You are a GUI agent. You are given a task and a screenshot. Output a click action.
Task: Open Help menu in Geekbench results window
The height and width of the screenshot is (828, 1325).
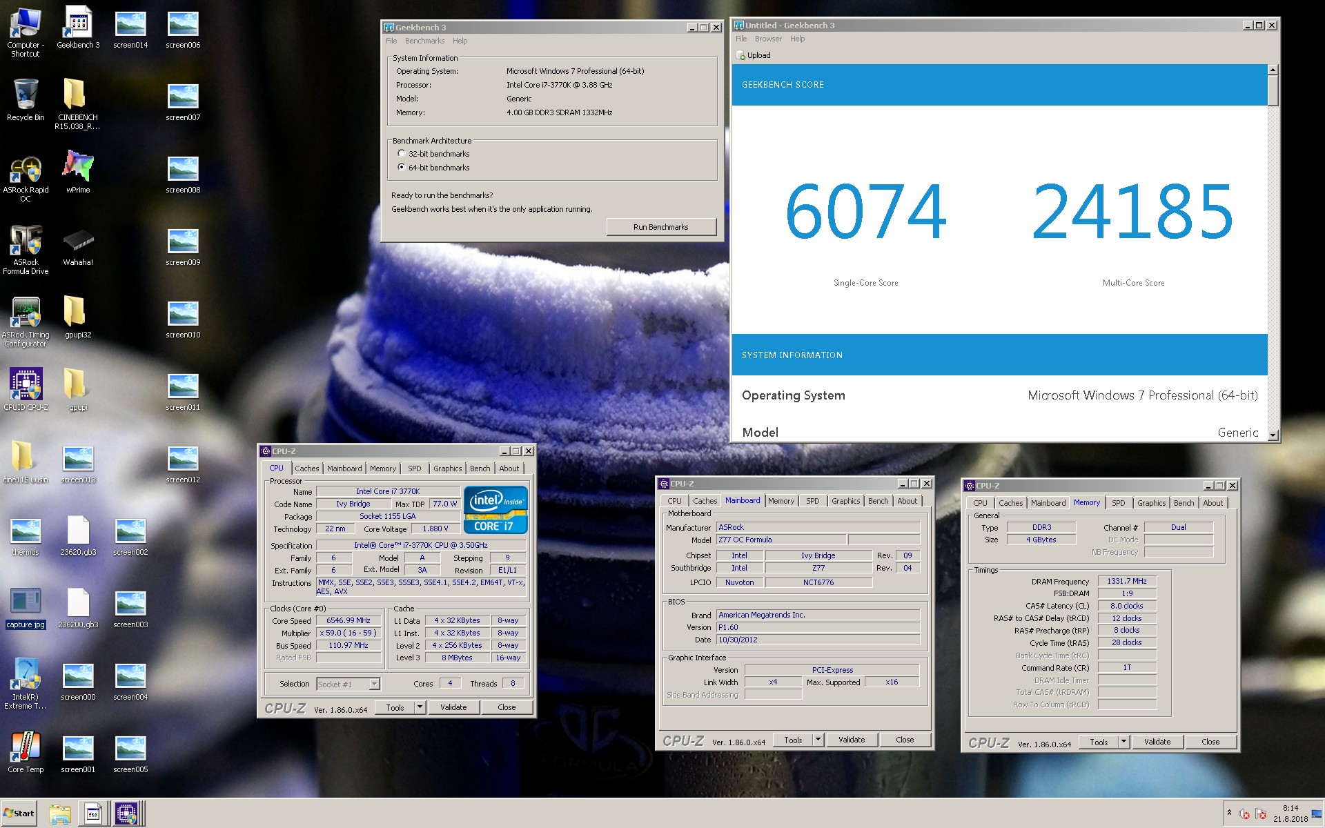tap(797, 39)
